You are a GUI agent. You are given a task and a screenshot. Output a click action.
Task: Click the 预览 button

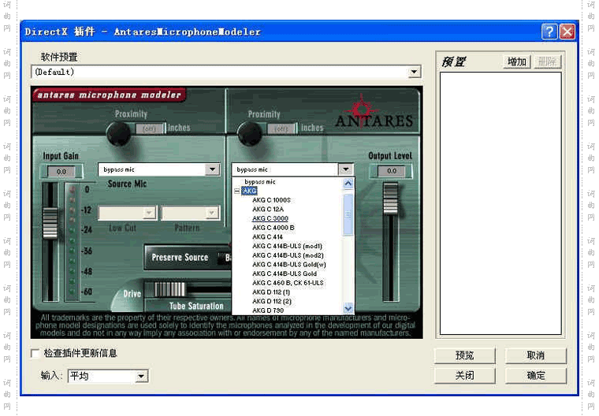click(x=464, y=355)
